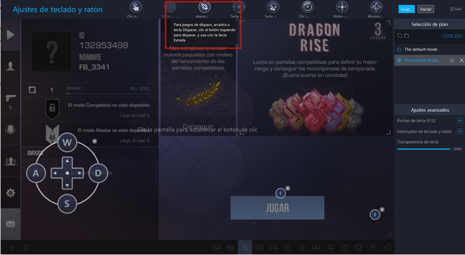Click the Vaciar button
This screenshot has width=465, height=255.
426,9
